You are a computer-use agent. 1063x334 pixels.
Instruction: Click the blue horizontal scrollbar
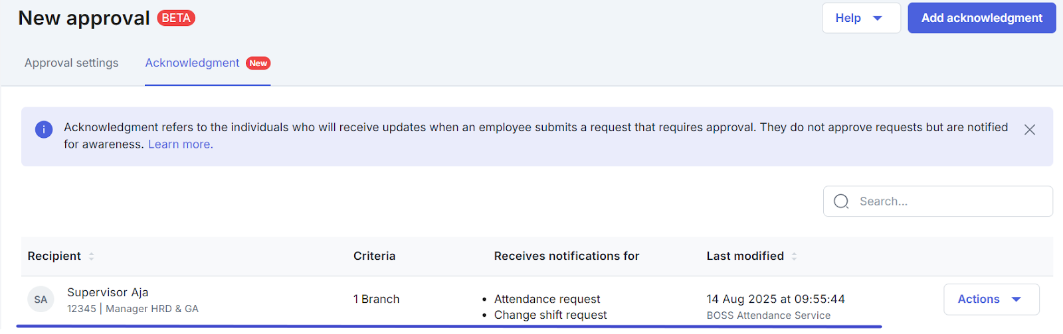449,327
